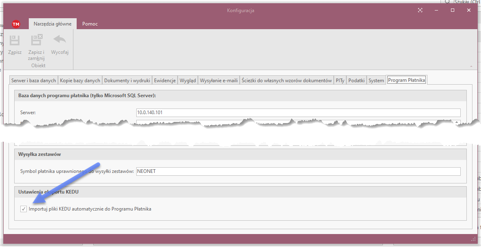Open the Wysyłanie e-maili tab
This screenshot has width=481, height=247.
coord(219,81)
